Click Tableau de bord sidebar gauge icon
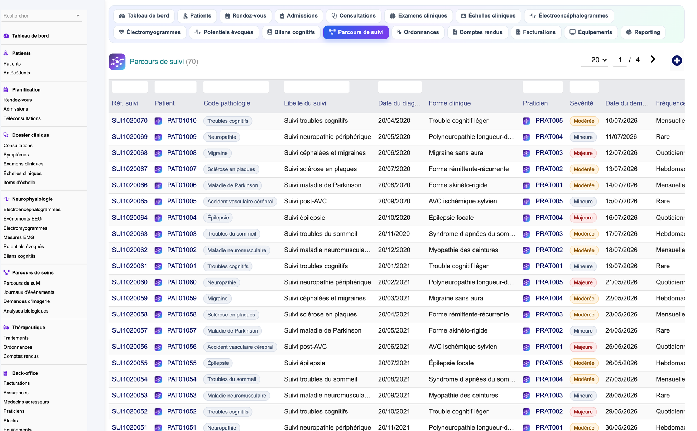The height and width of the screenshot is (431, 697). point(6,36)
